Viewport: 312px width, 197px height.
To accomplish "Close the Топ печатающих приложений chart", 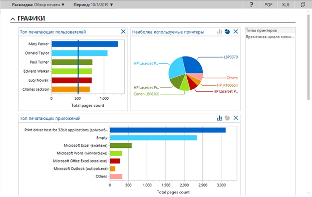I will click(235, 118).
